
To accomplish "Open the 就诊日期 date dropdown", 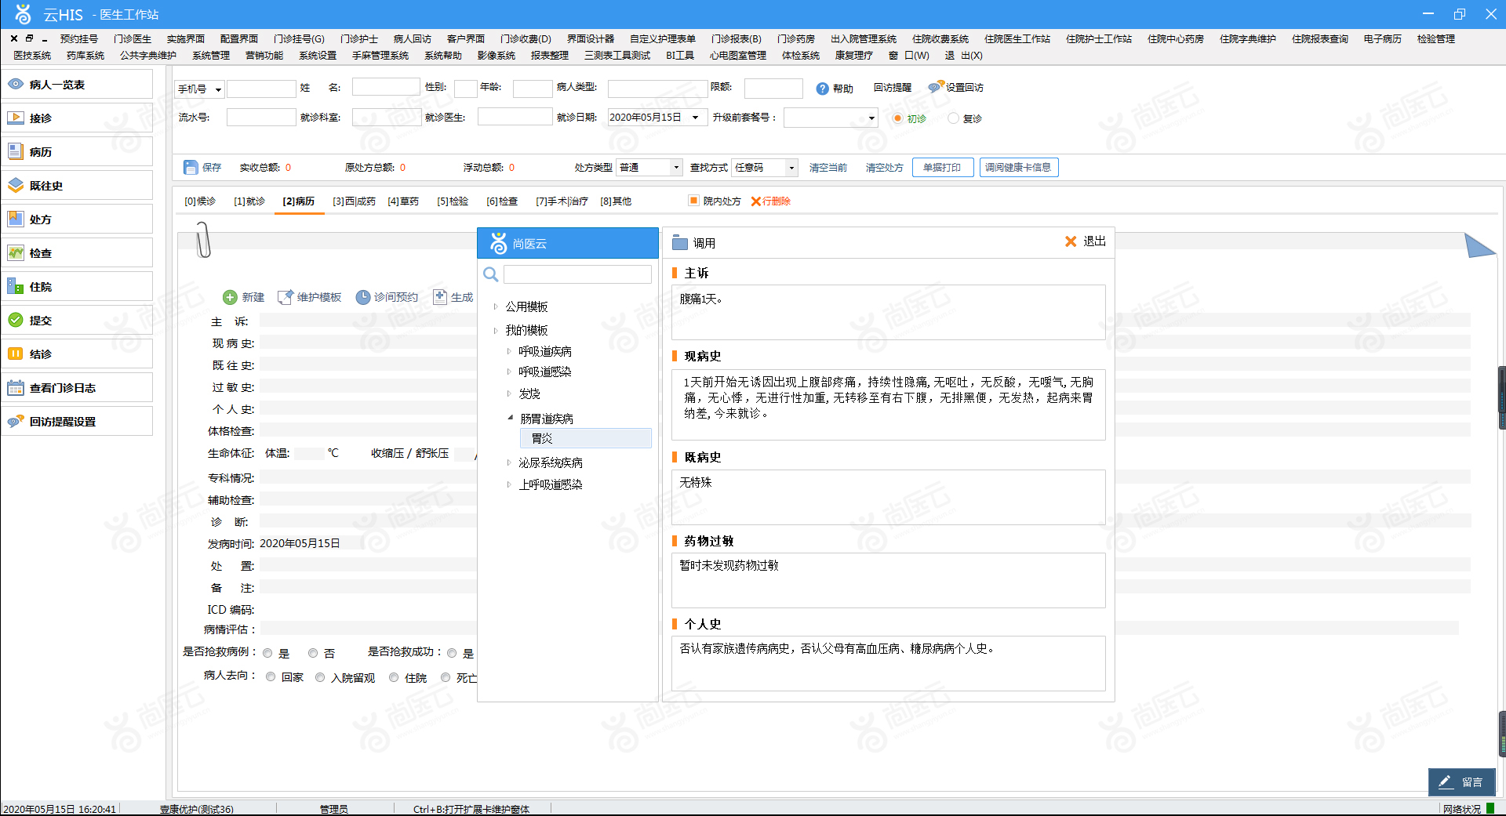I will 695,118.
